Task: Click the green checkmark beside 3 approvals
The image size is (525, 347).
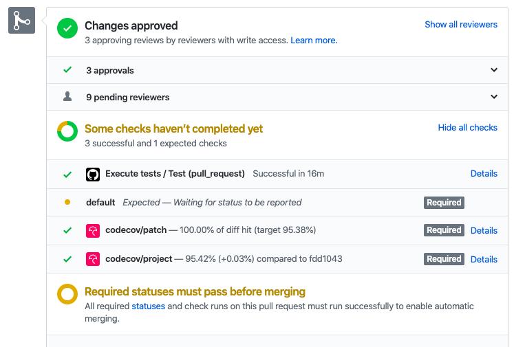Action: click(x=67, y=69)
